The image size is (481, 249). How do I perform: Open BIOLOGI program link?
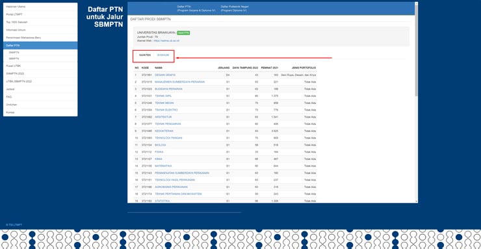161,145
